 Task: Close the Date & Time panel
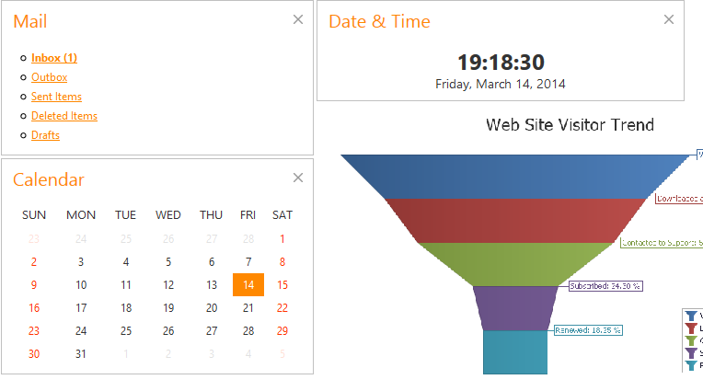pos(668,19)
